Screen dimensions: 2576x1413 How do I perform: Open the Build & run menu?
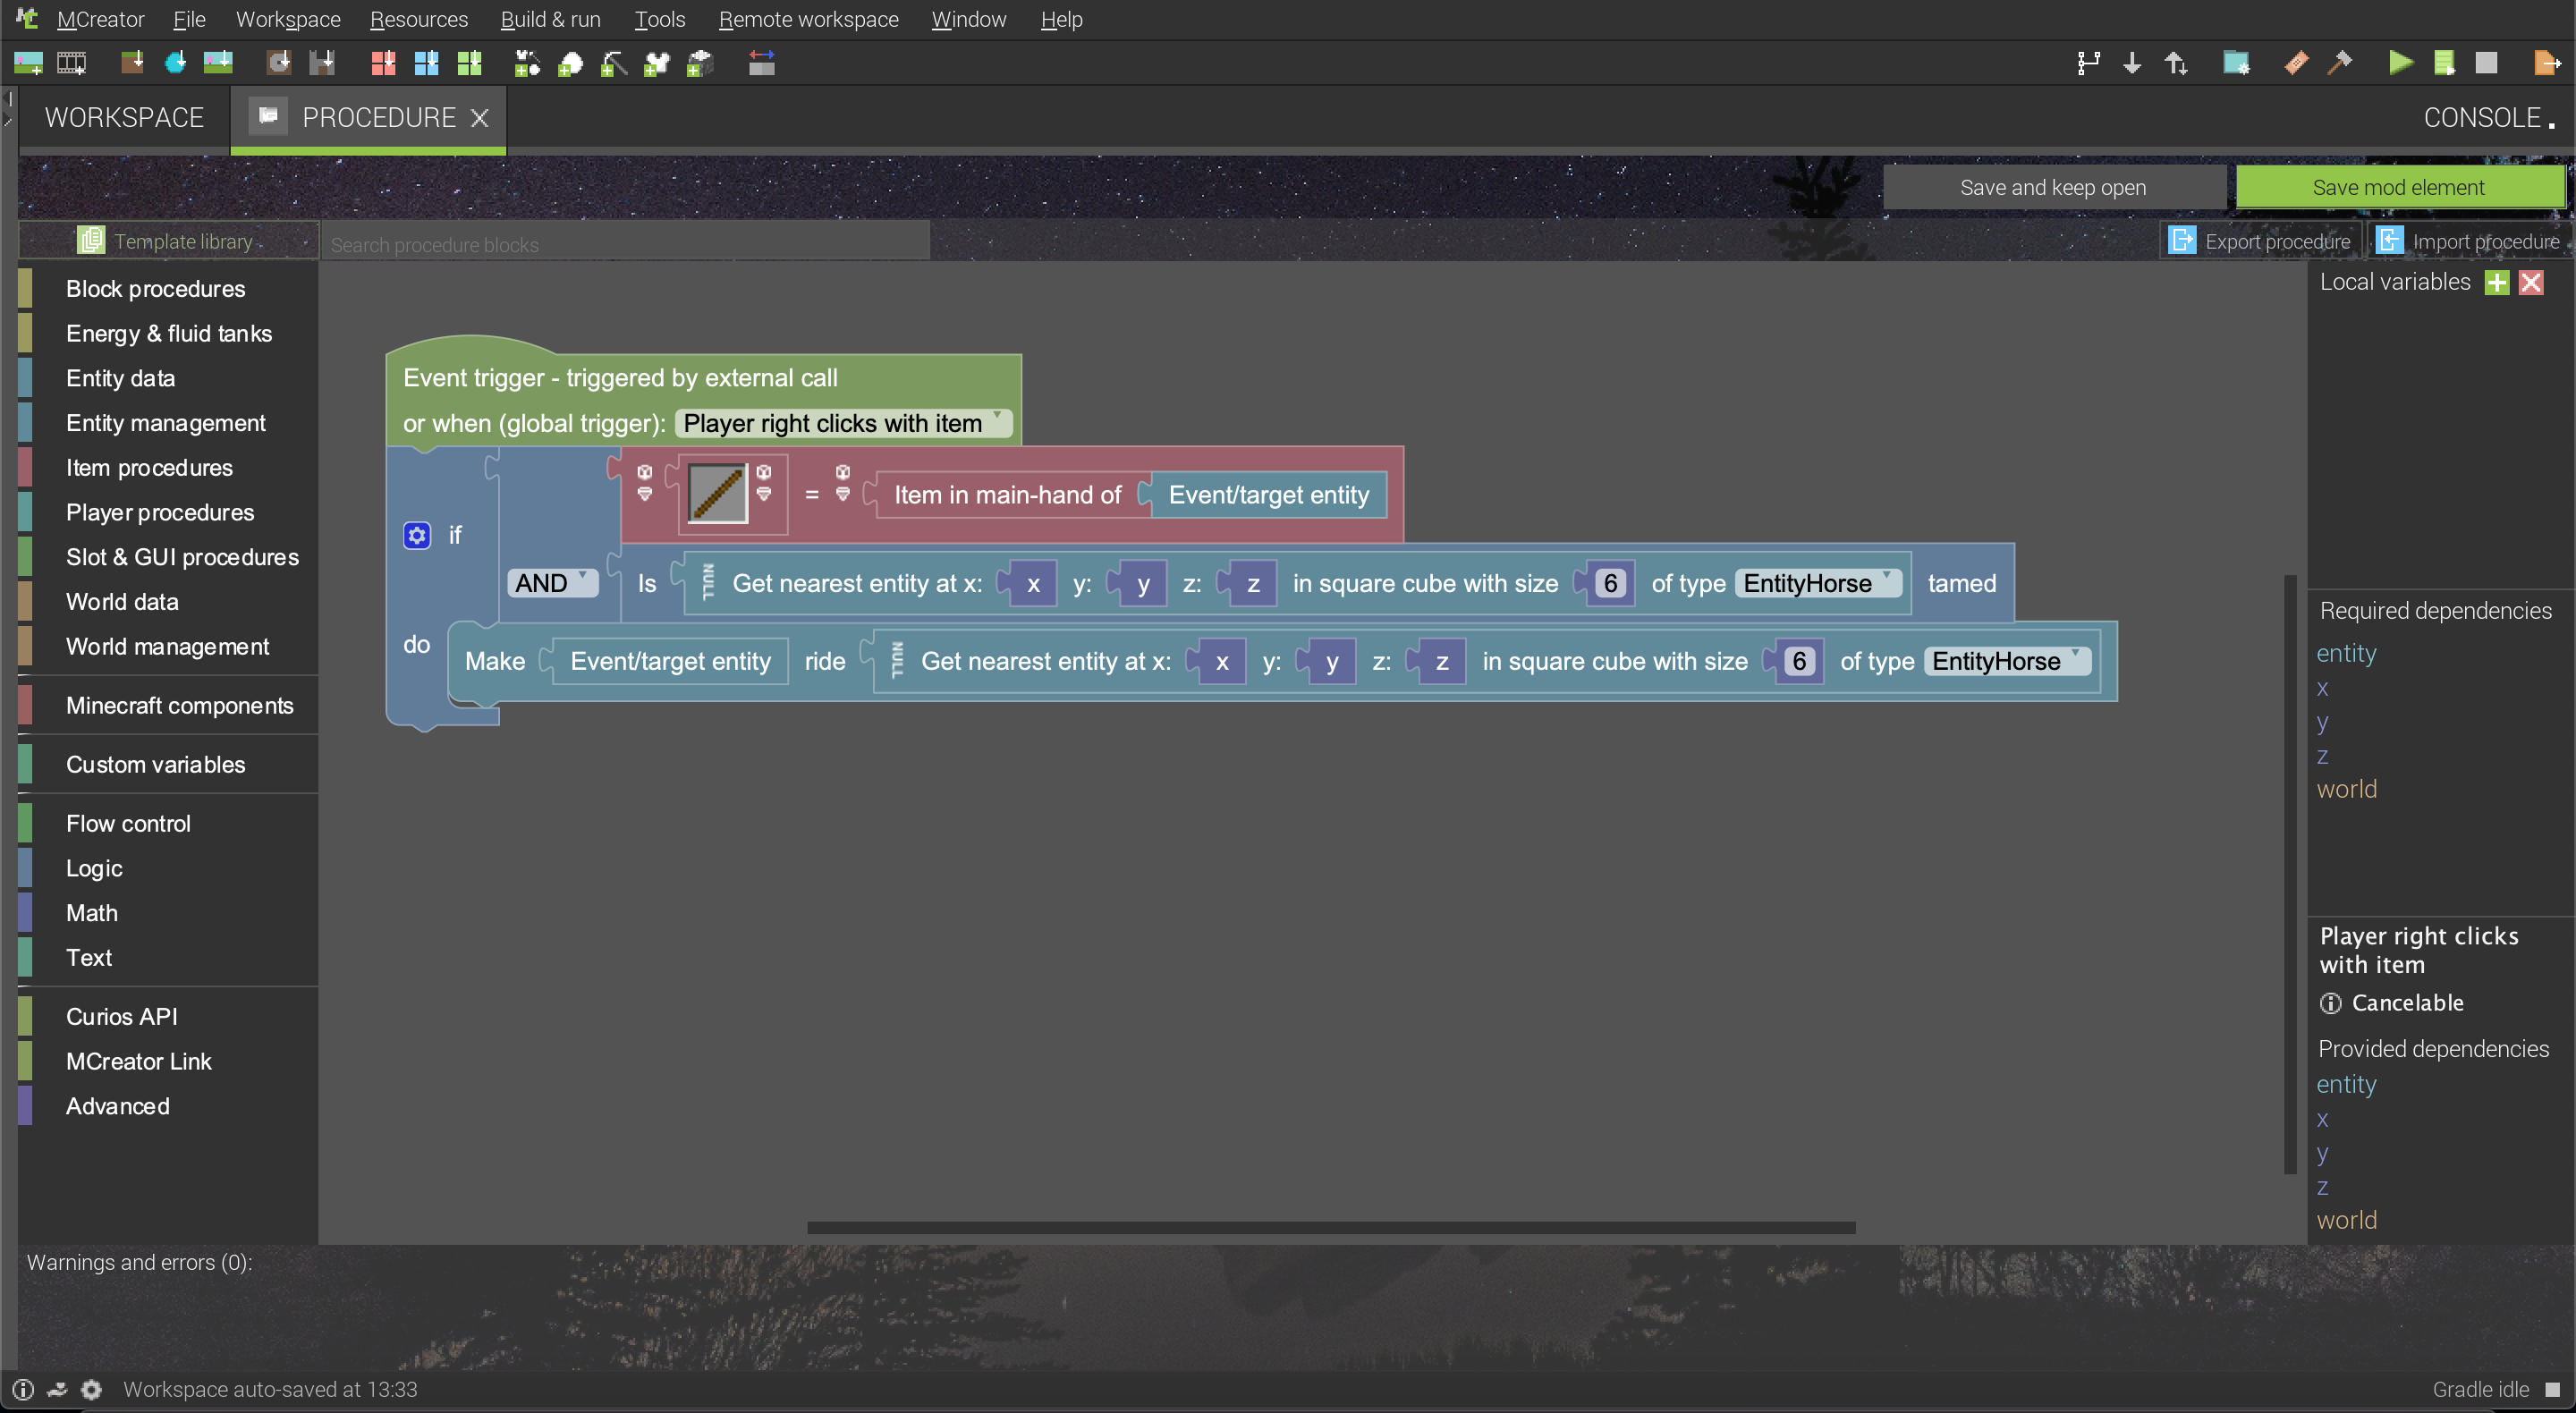coord(550,19)
